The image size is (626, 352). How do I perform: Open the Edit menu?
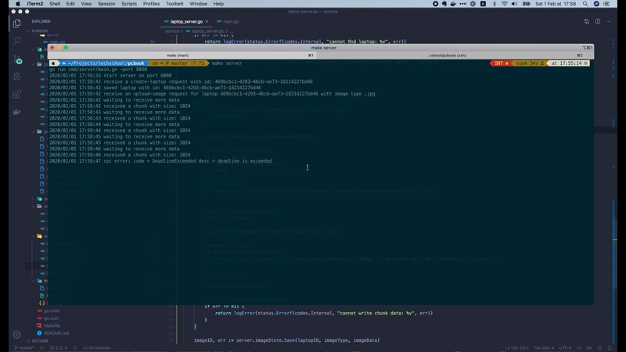tap(70, 4)
